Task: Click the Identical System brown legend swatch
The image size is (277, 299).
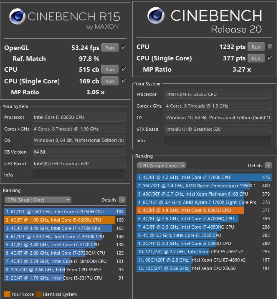Action: click(39, 294)
